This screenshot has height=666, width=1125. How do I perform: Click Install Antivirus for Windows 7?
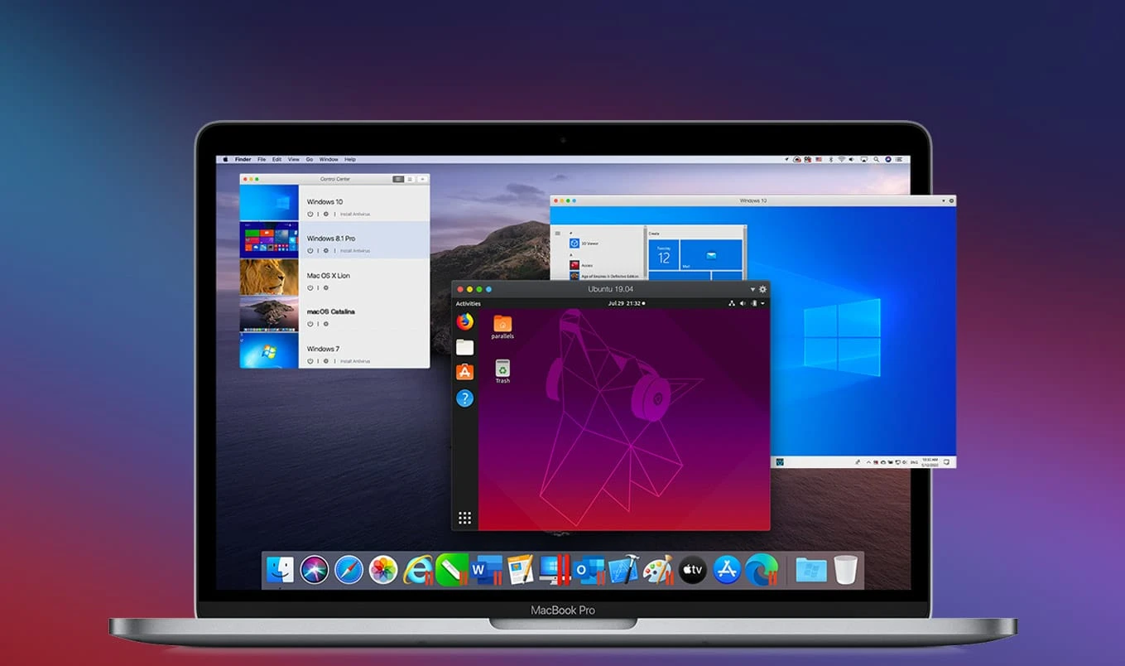(354, 361)
